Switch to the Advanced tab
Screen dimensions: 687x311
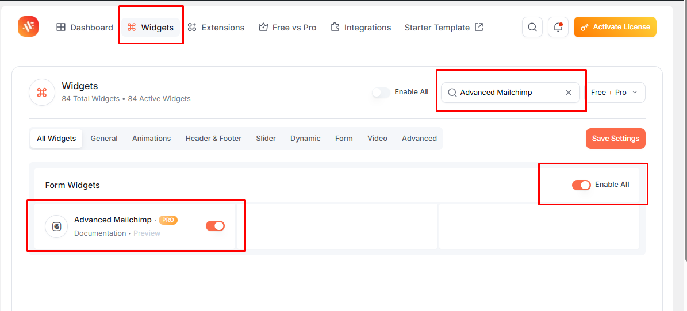[419, 139]
